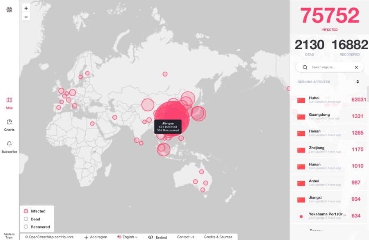Zoom in with the plus button
Image resolution: width=369 pixels, height=240 pixels.
(26, 8)
